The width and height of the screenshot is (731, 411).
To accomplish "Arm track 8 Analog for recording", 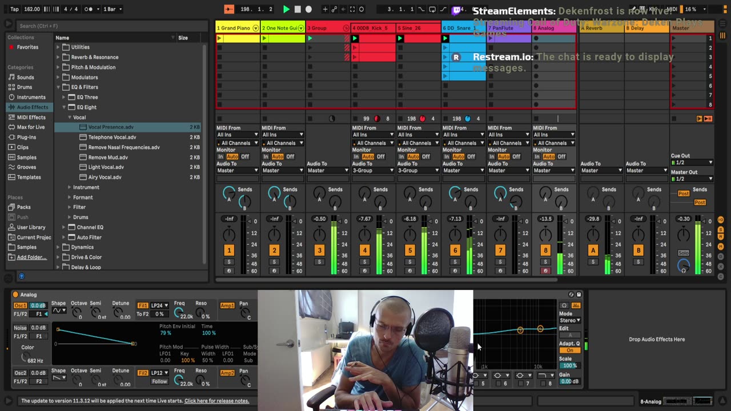I will click(x=545, y=271).
